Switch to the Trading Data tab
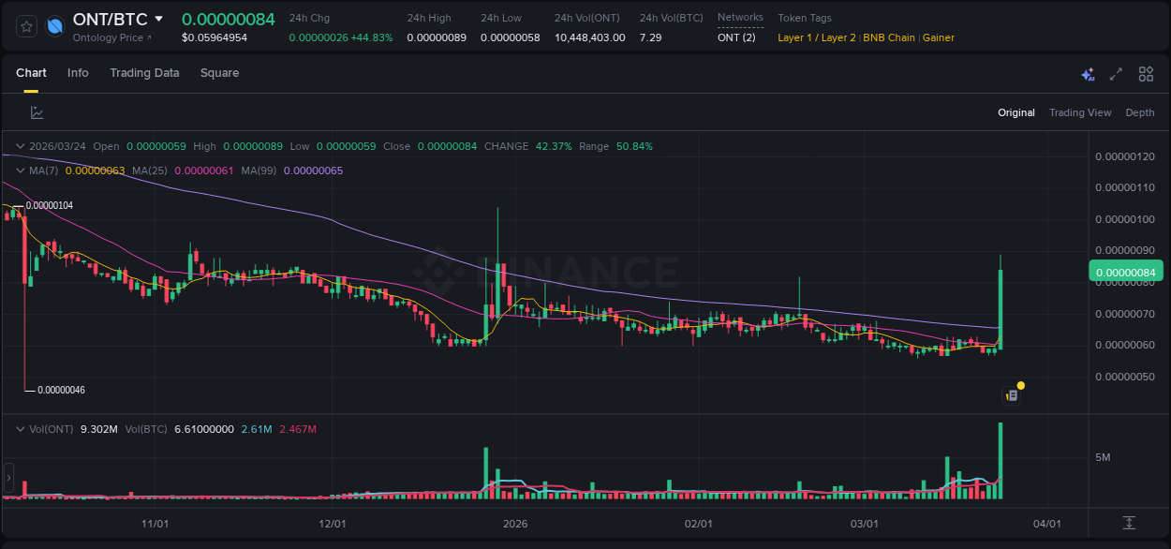The width and height of the screenshot is (1171, 549). pos(144,72)
